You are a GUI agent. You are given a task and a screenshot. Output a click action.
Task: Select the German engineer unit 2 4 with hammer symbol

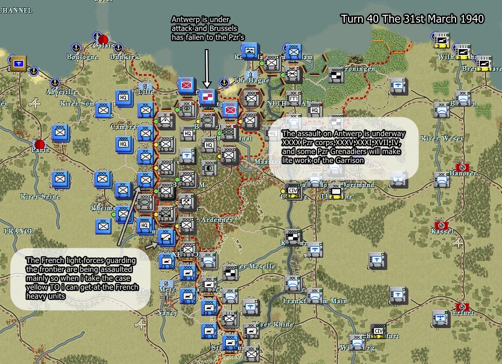click(187, 202)
